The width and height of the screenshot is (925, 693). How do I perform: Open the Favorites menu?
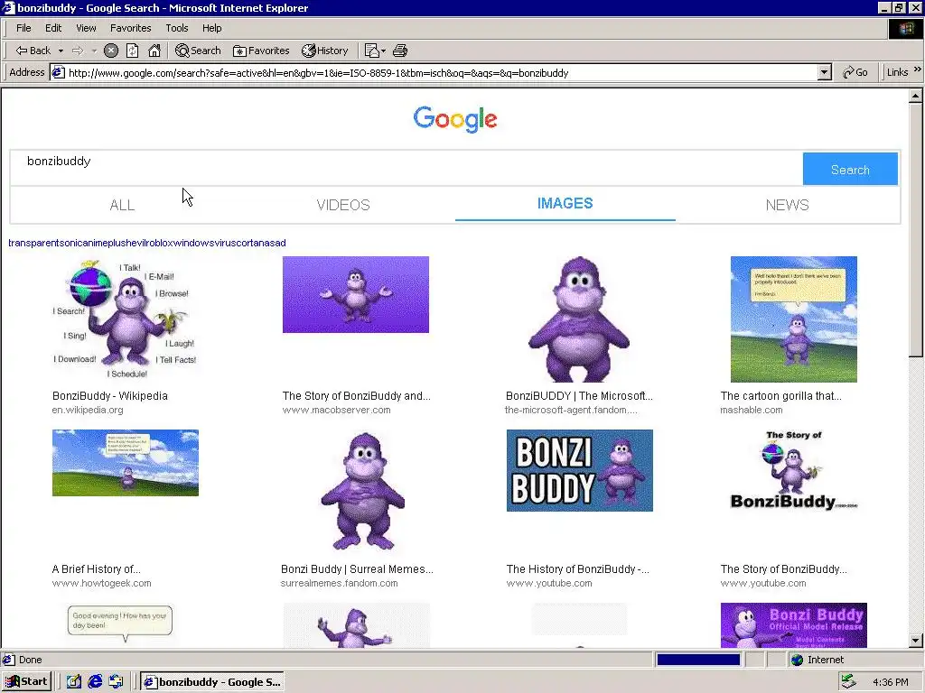[x=130, y=28]
